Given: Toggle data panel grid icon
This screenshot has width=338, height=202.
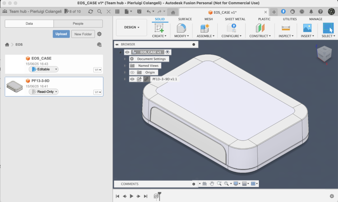Looking at the screenshot, I should 117,12.
